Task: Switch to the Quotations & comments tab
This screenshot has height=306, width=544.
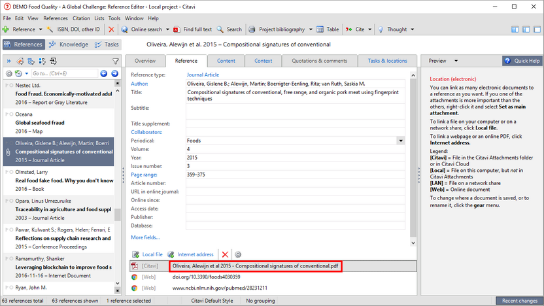Action: pos(320,61)
